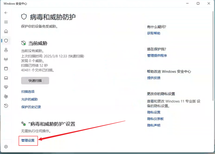
Task: Open 扫描选项 scan options link
Action: click(28, 92)
